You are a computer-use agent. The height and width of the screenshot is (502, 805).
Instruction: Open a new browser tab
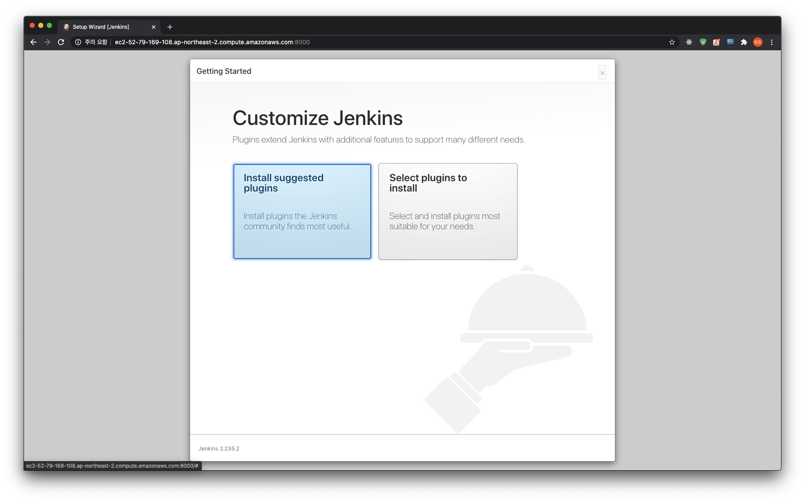tap(170, 27)
